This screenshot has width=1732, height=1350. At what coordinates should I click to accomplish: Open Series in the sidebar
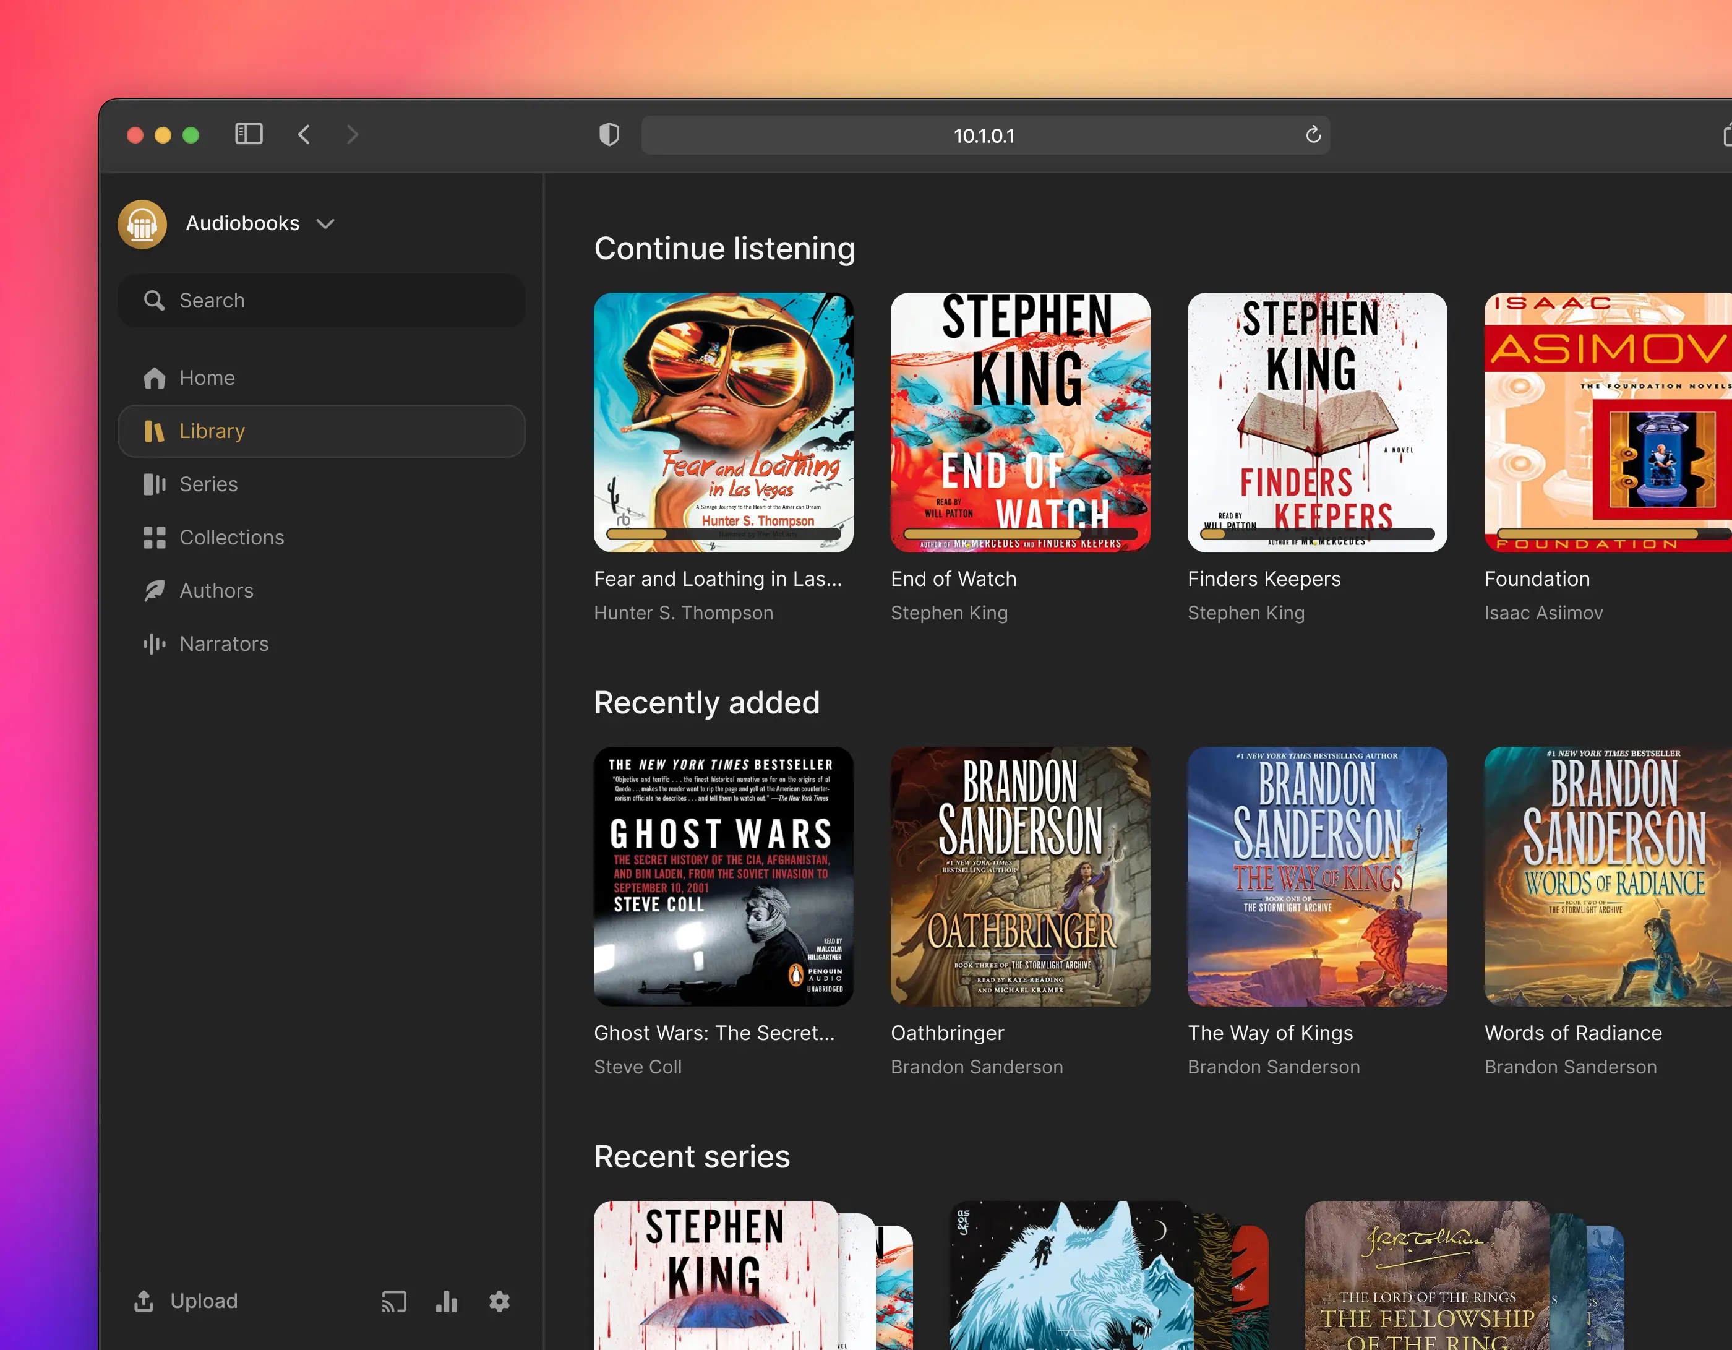click(x=321, y=484)
